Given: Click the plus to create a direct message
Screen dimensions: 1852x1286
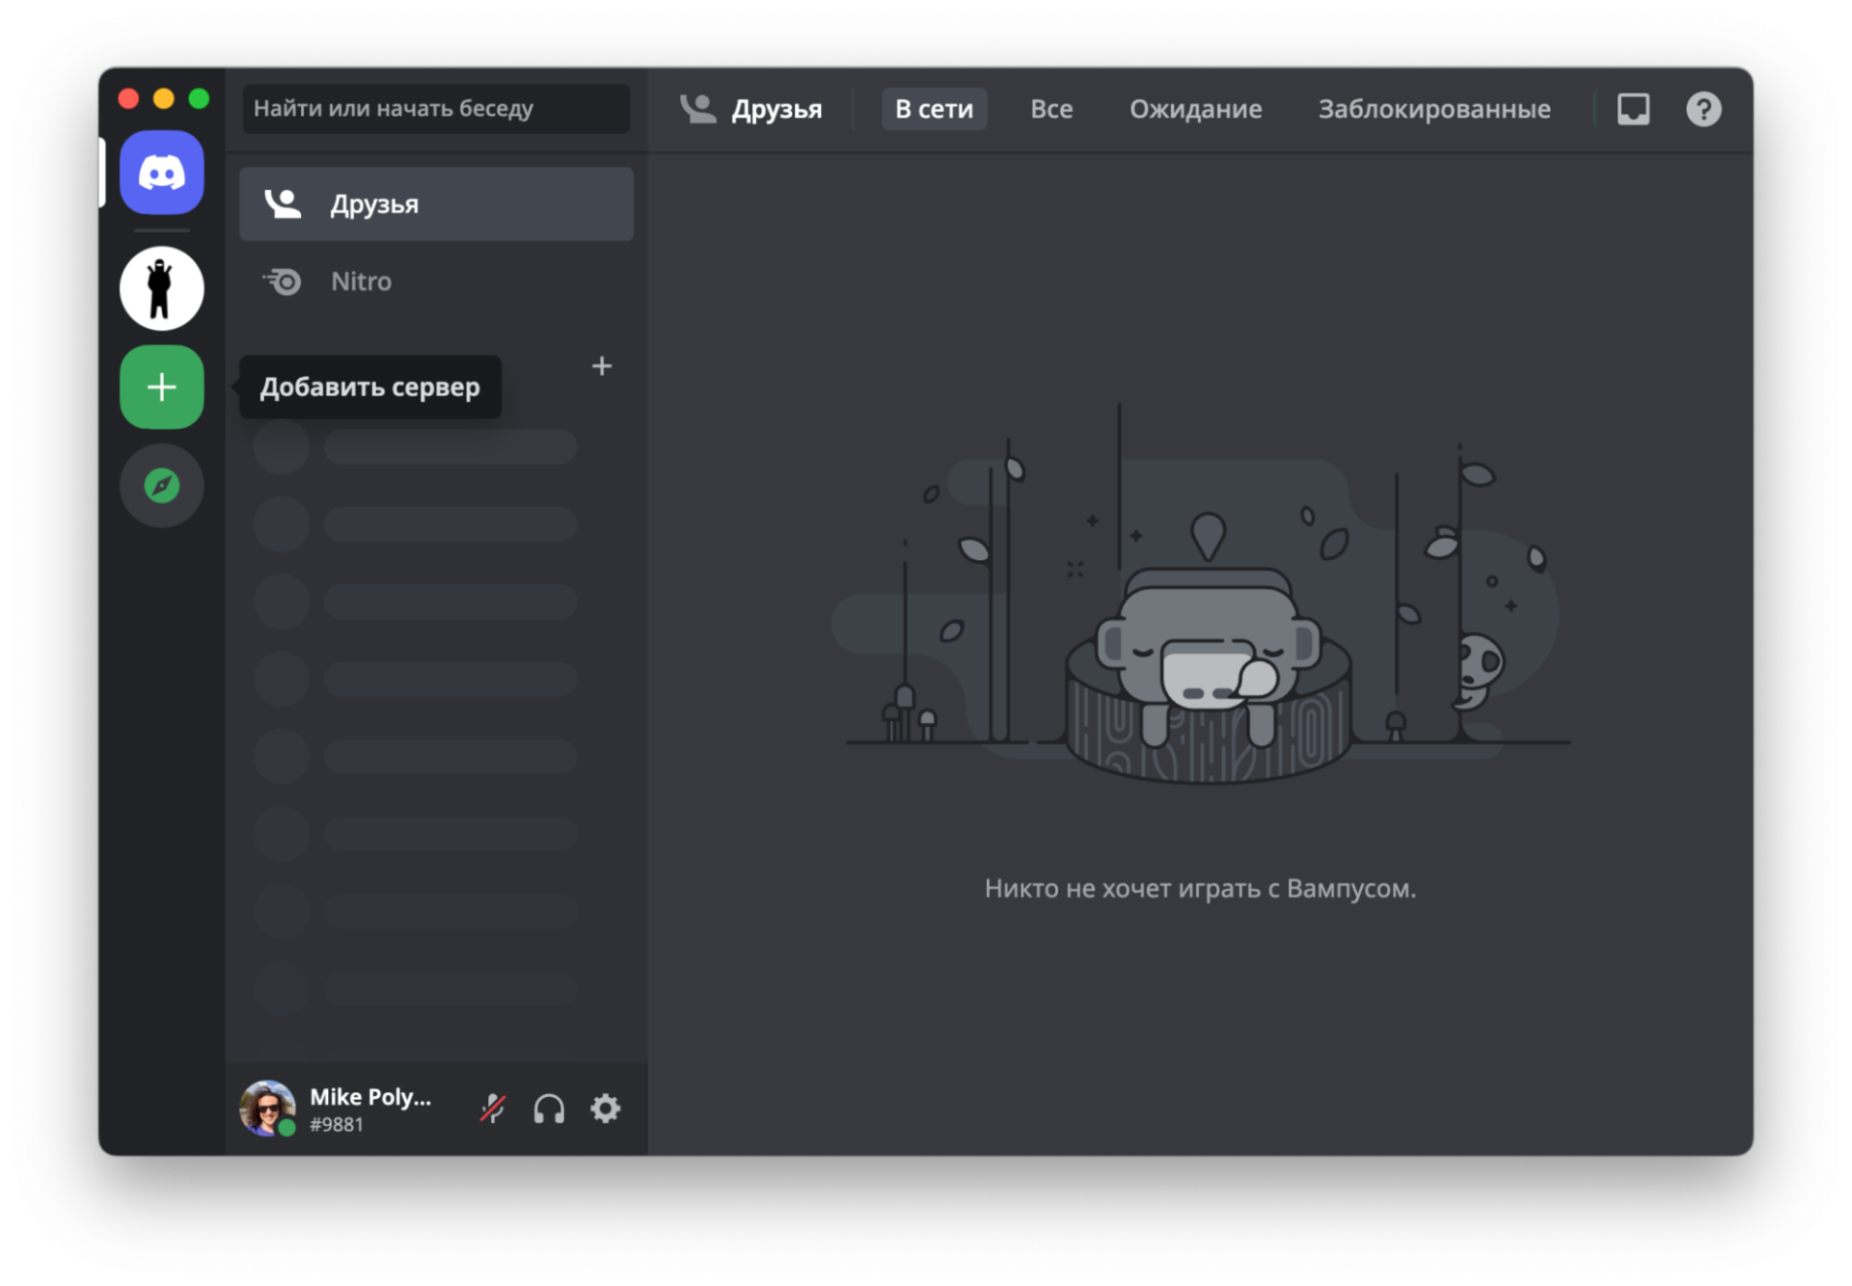Looking at the screenshot, I should [602, 366].
